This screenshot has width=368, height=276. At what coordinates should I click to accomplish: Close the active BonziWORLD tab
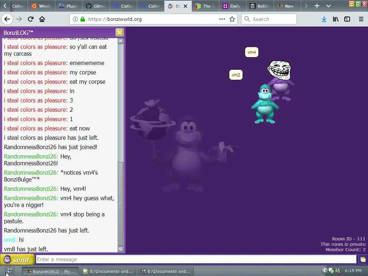[185, 6]
